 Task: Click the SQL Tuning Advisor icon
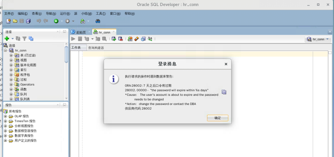[x=104, y=39]
